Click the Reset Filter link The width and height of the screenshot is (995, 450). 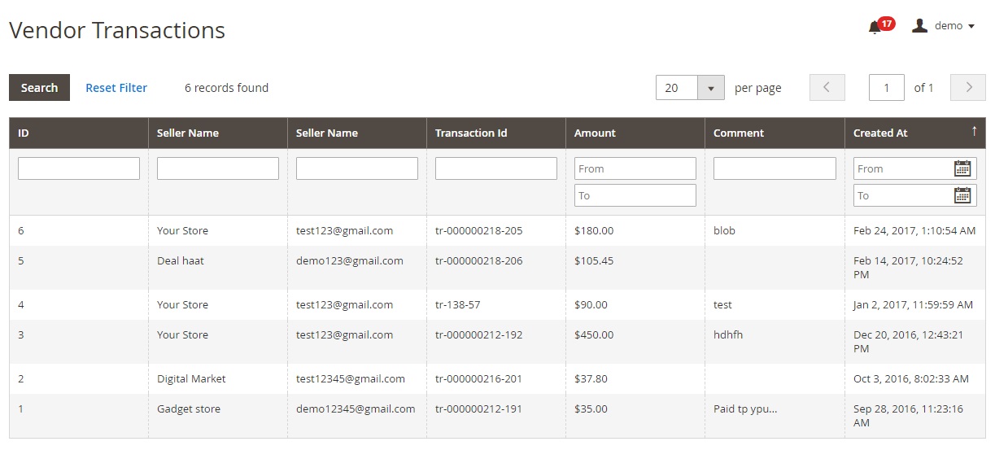click(116, 88)
